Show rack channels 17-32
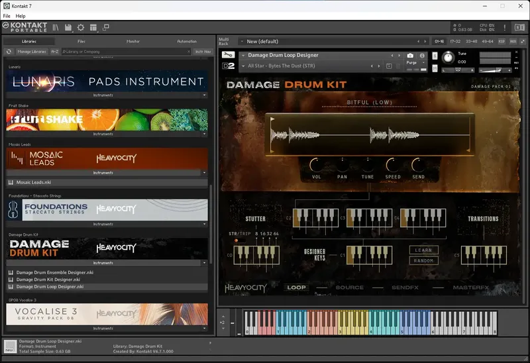 coord(455,41)
